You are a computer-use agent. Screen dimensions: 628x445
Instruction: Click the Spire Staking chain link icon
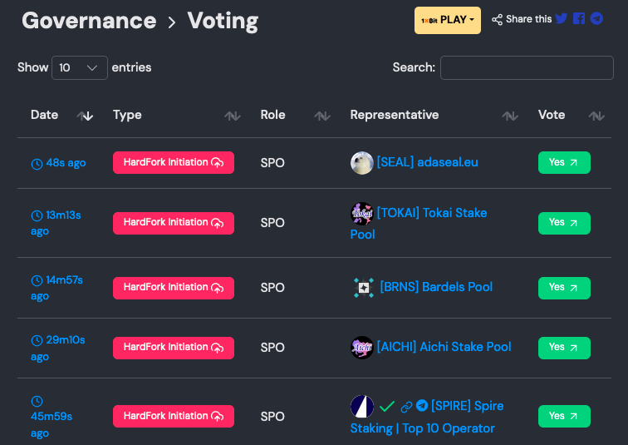coord(406,407)
